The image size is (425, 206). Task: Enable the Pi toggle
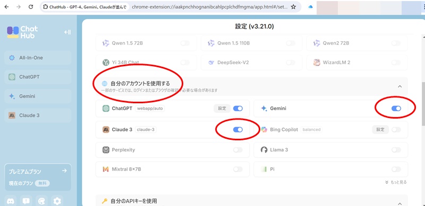click(x=396, y=169)
